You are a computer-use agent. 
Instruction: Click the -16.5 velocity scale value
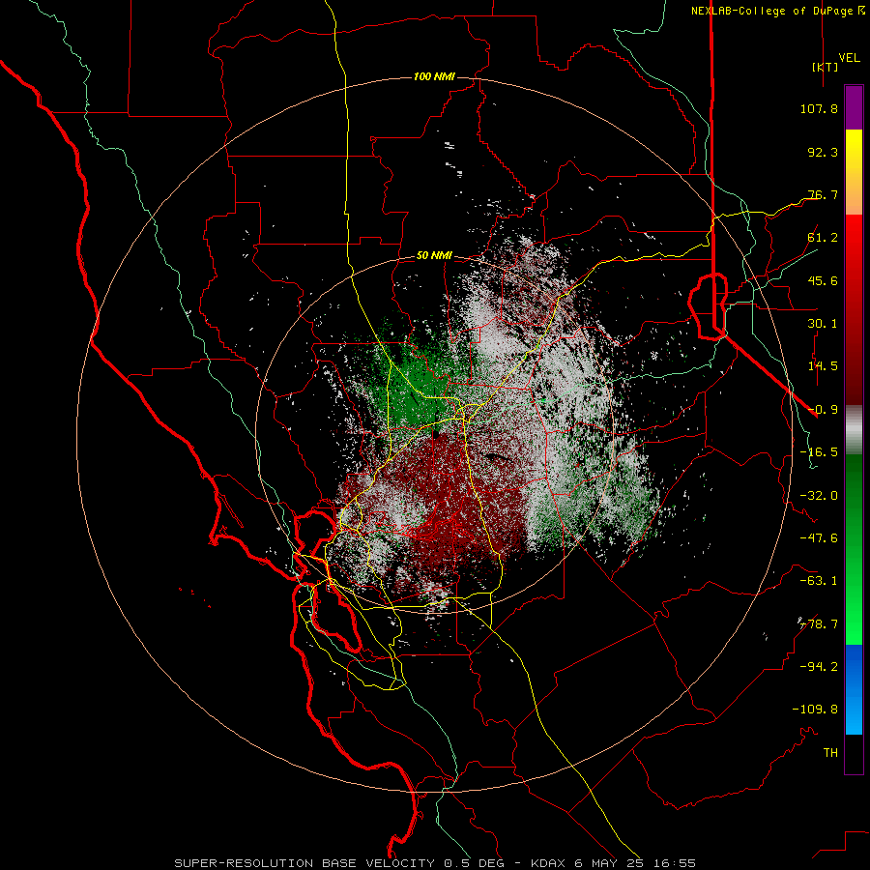pos(819,452)
